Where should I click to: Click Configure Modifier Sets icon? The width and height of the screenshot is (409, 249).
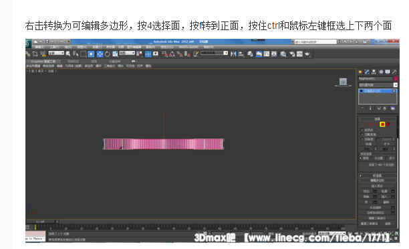click(x=393, y=108)
